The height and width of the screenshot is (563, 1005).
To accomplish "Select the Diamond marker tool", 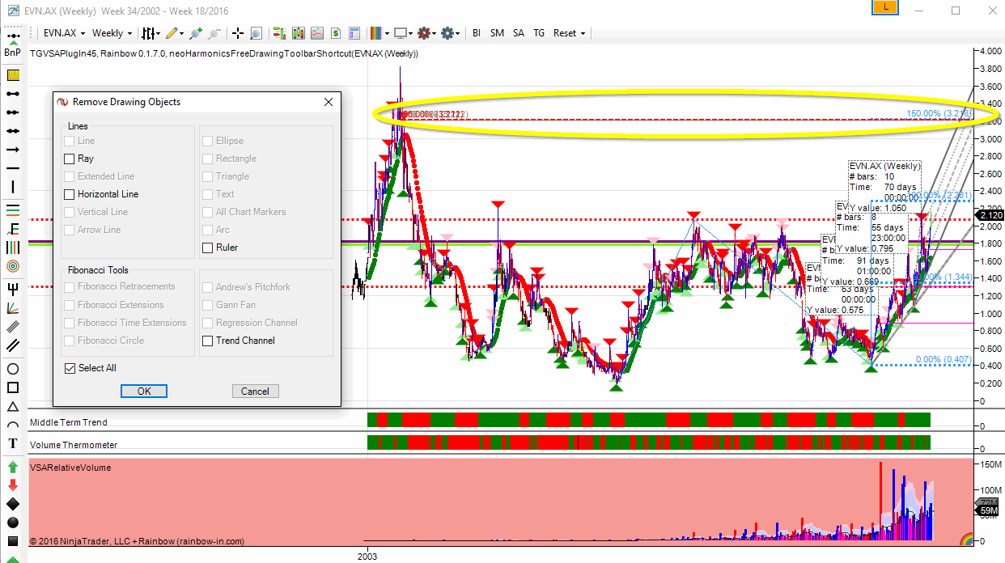I will coord(12,504).
